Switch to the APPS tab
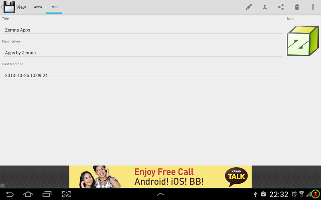This screenshot has height=200, width=321. coord(38,7)
